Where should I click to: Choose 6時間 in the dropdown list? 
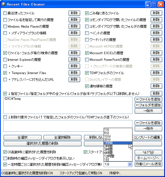click(118, 153)
